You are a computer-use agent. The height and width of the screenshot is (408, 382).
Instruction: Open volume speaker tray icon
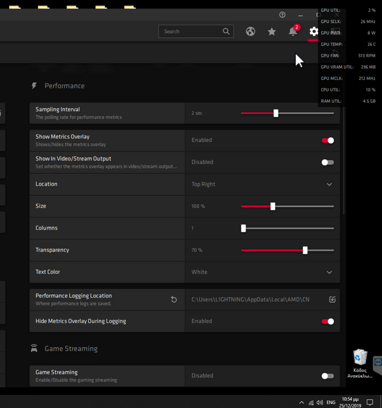320,402
